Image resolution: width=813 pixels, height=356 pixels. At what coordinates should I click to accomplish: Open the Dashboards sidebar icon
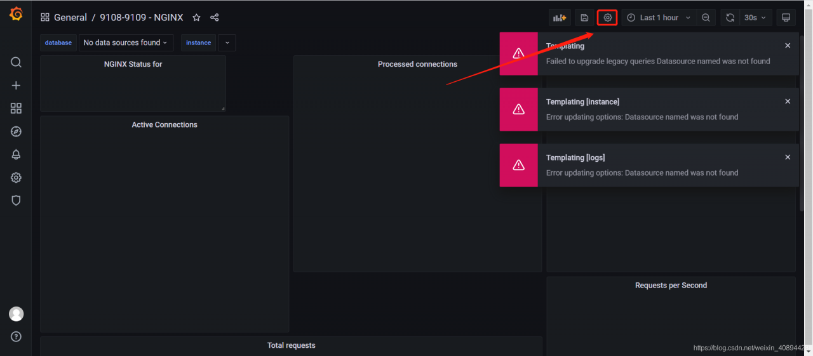coord(16,109)
